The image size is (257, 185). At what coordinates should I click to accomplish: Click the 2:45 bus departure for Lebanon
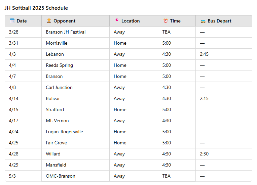click(204, 54)
